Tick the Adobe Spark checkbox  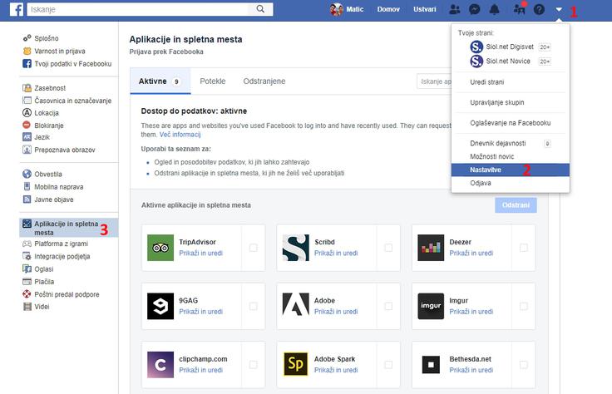click(x=388, y=365)
